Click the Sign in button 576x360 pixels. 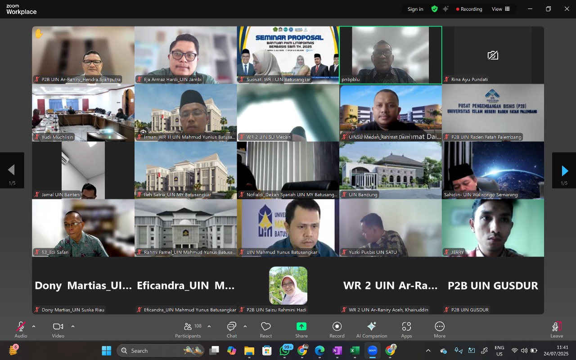[x=415, y=9]
